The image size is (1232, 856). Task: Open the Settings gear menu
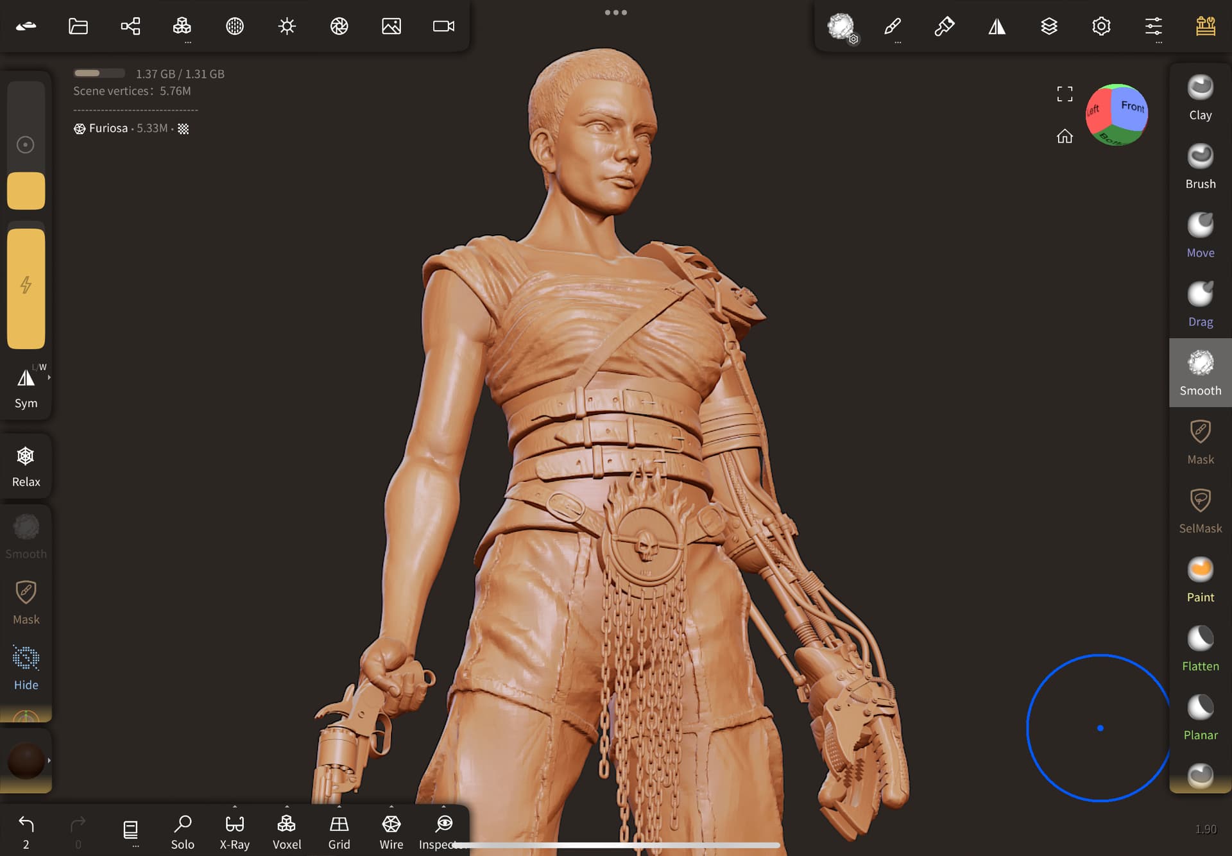[1101, 26]
